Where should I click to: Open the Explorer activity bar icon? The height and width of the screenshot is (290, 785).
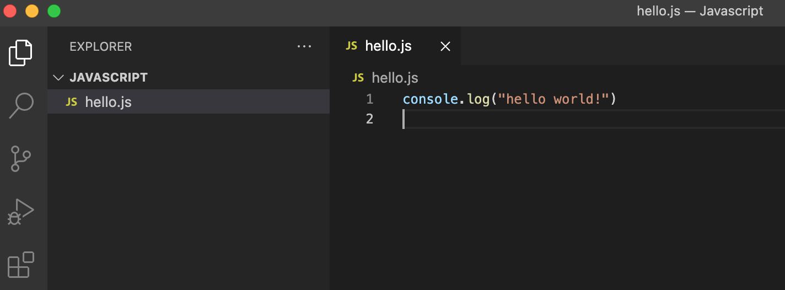pyautogui.click(x=21, y=53)
